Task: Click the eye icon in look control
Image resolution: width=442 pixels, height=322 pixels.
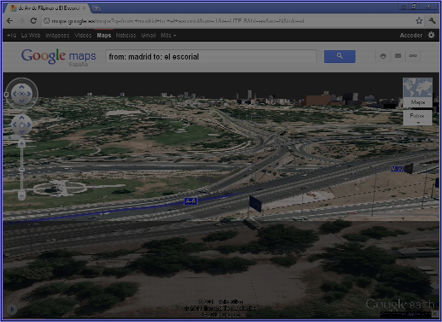Action: pos(22,94)
